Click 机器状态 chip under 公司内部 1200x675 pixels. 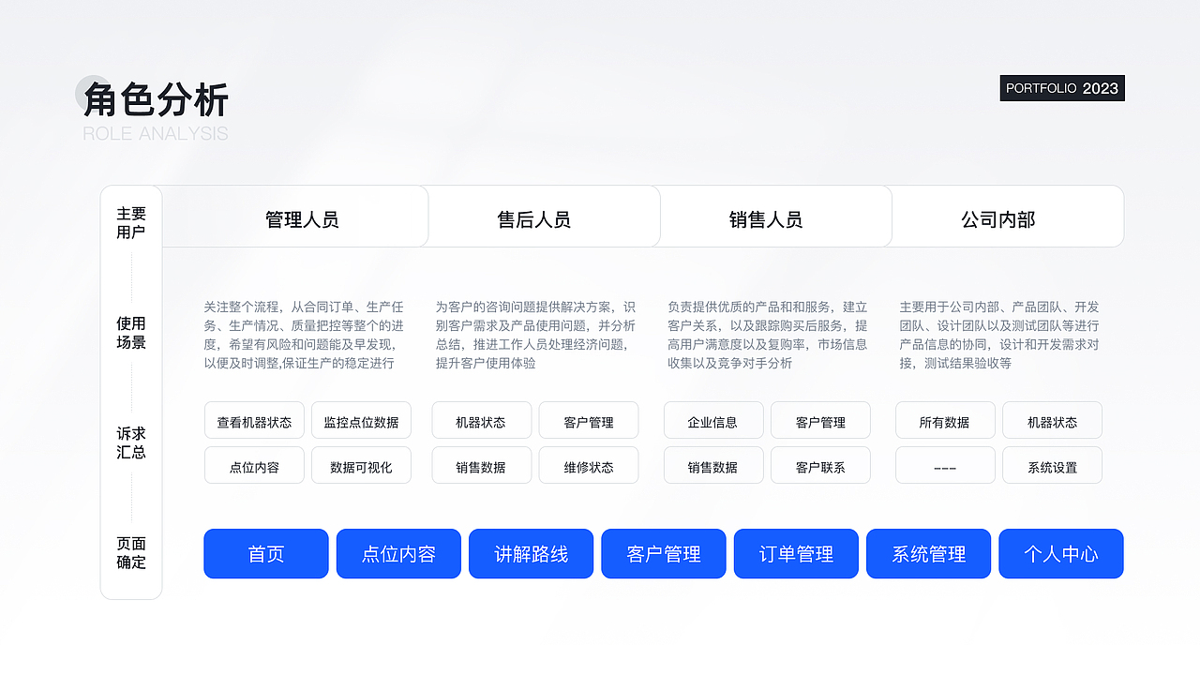pyautogui.click(x=1052, y=421)
